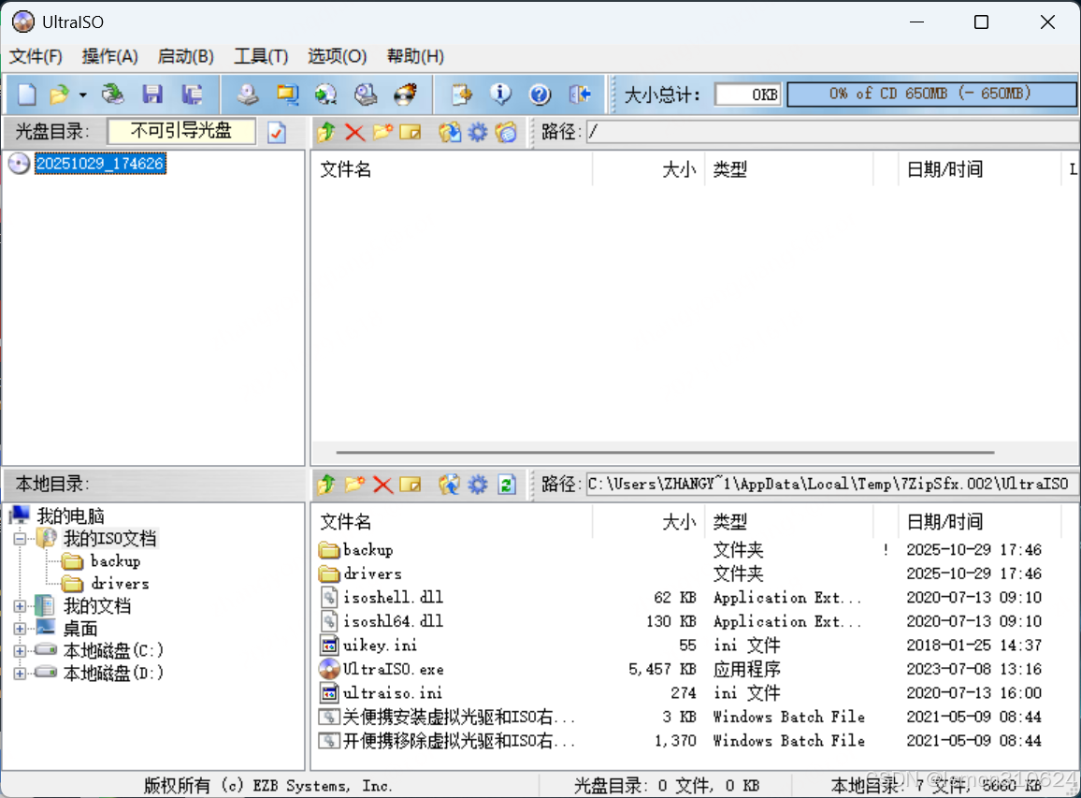1081x798 pixels.
Task: Select the backup folder in the local tree
Action: coord(115,561)
